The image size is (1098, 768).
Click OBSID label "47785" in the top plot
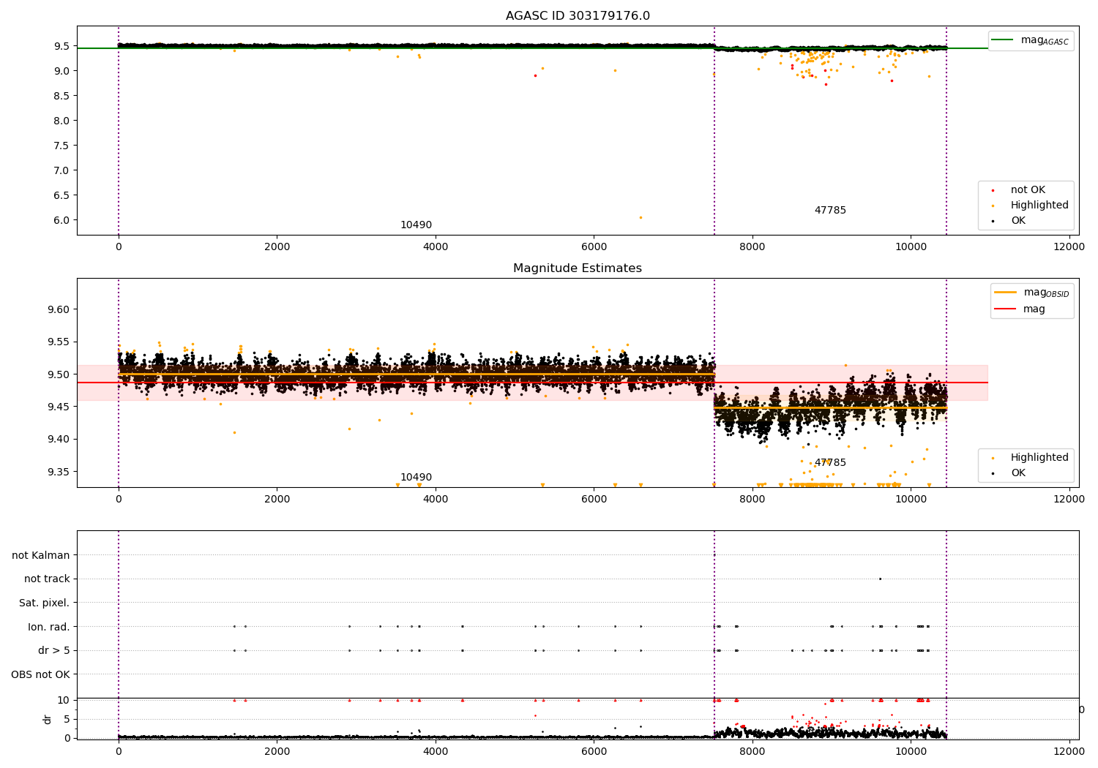point(830,211)
